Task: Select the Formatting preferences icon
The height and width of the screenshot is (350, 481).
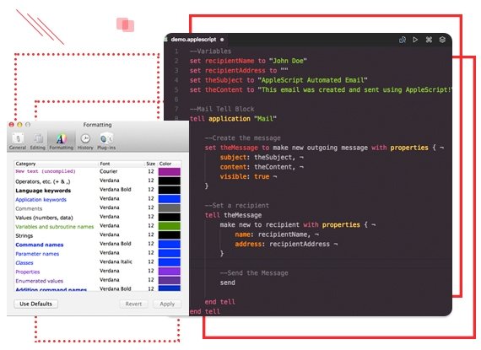Action: 61,142
